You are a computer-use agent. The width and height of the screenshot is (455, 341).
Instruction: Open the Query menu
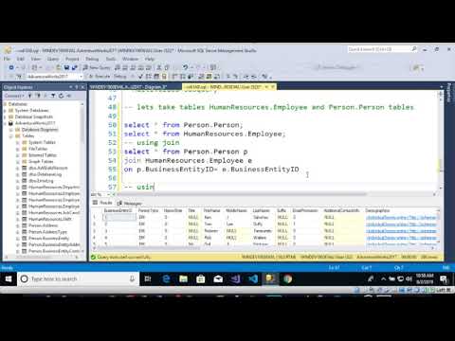click(x=53, y=59)
